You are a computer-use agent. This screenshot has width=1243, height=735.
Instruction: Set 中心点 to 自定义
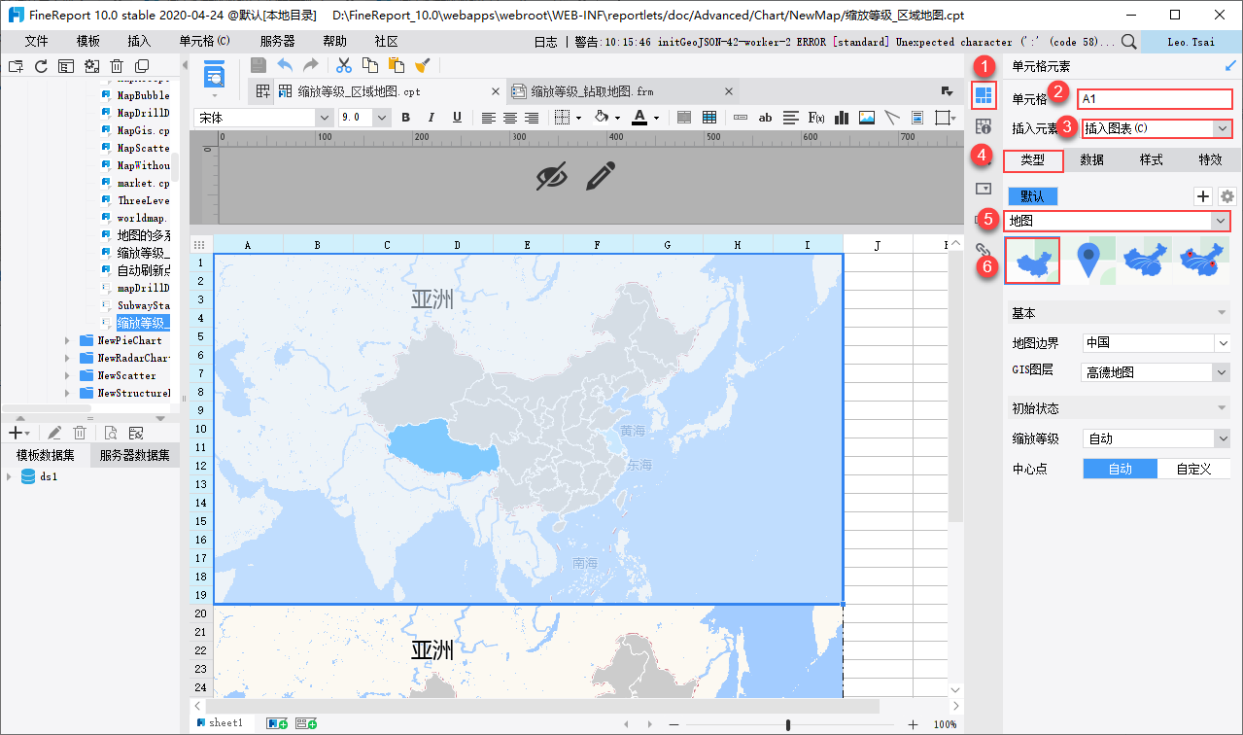coord(1194,469)
